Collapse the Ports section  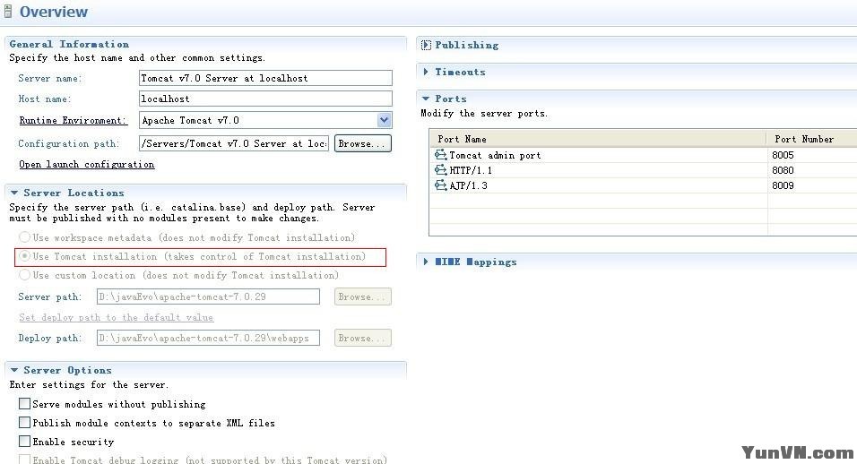point(426,99)
